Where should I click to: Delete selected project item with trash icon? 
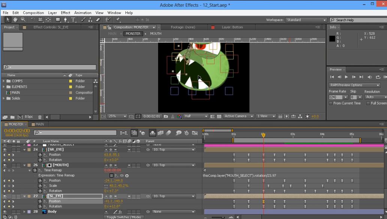(40, 117)
